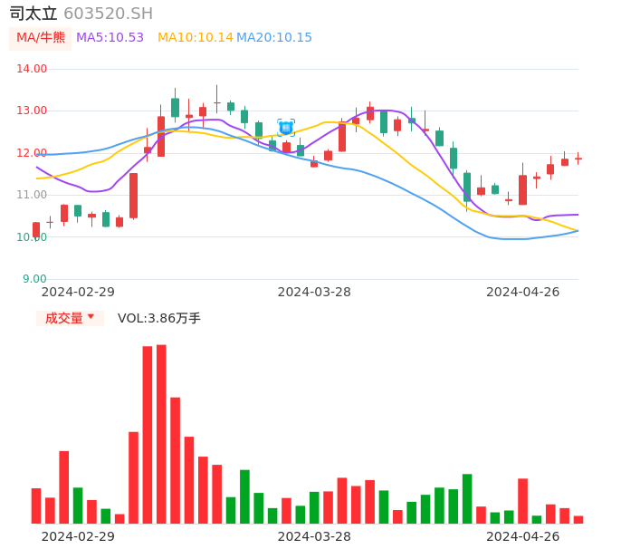Screen dimensions: 621x549
Task: Toggle the MA10 line legend
Action: coord(195,38)
